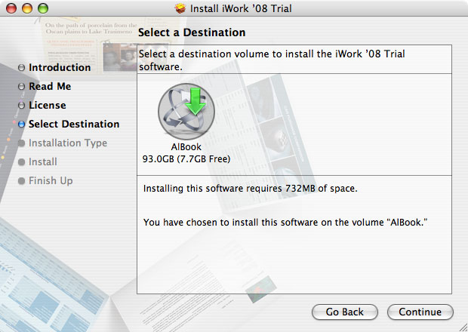Click the 93.0GB (7.7GB Free) text
This screenshot has width=468, height=332.
click(186, 159)
